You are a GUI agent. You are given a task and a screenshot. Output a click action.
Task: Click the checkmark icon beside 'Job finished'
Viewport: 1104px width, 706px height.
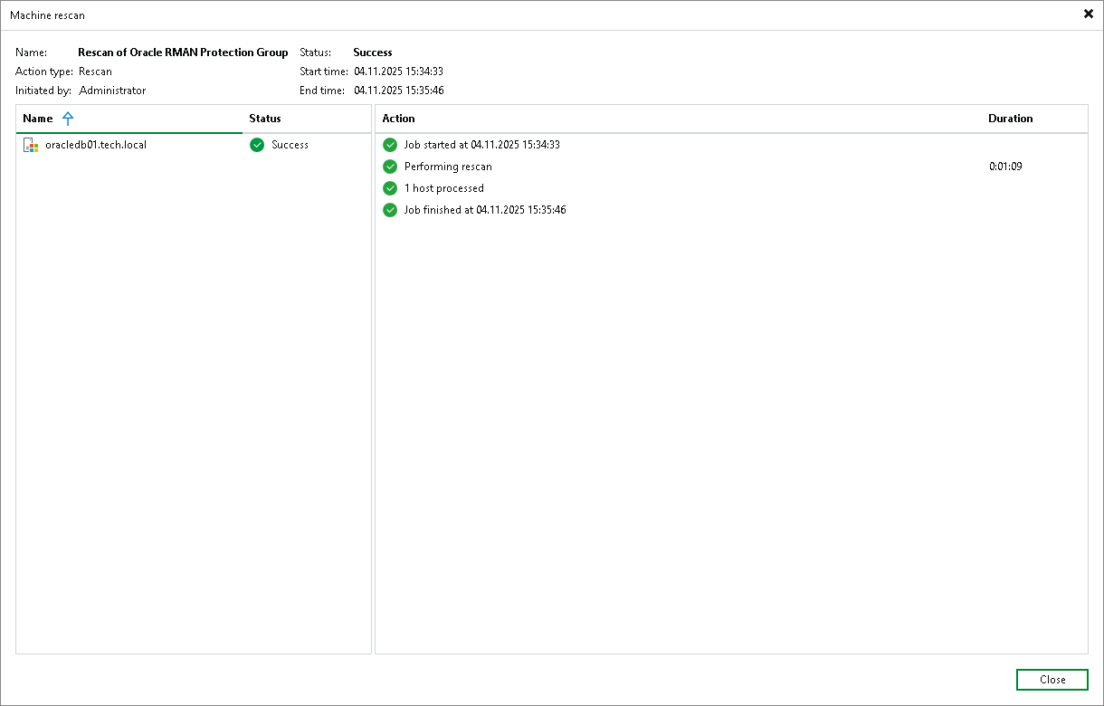[390, 210]
